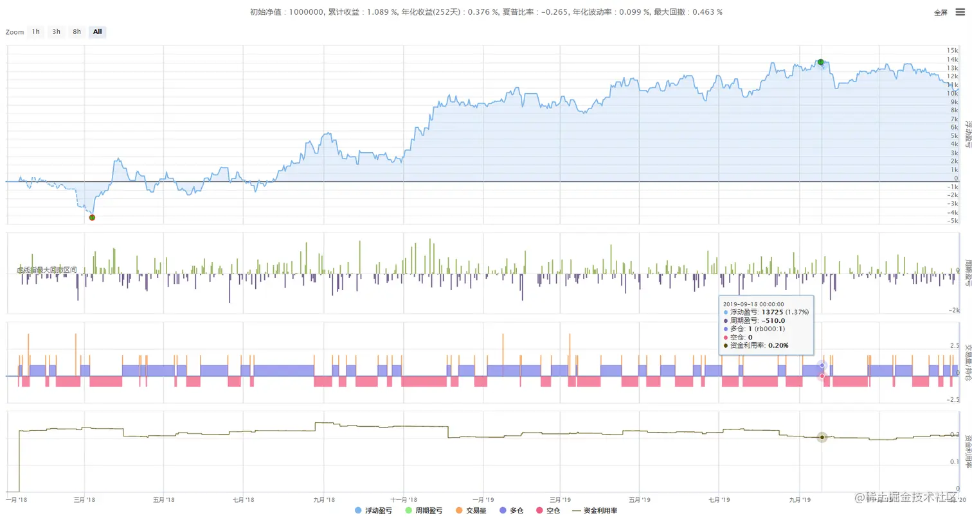
Task: Click the 累计收益 : 1.089 % statistic
Action: 364,12
